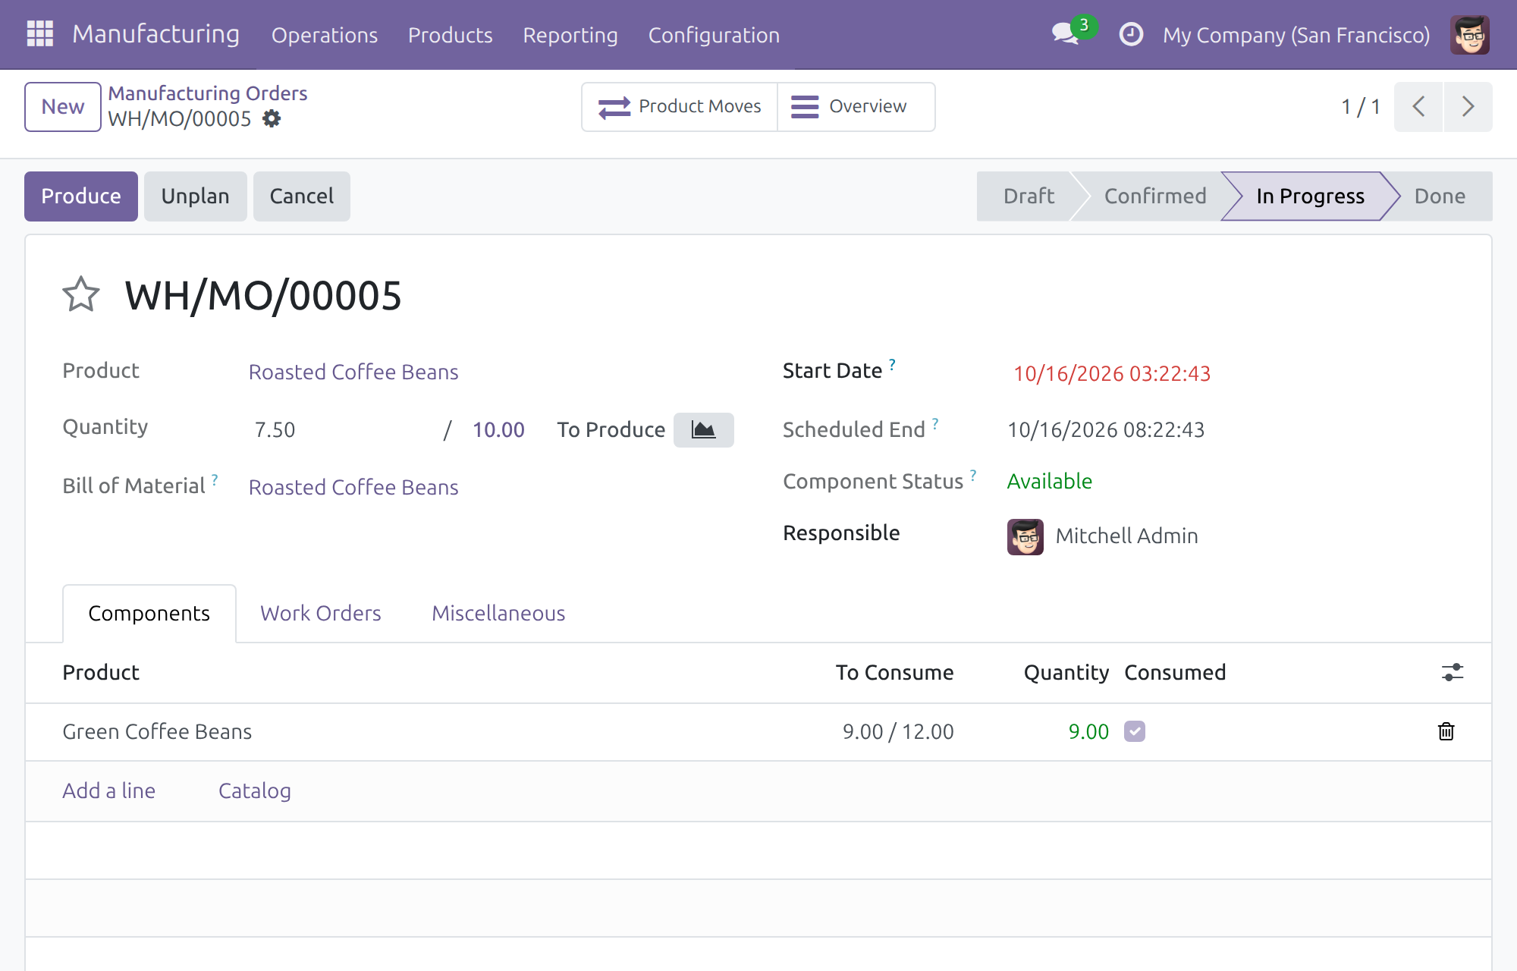Toggle Consumed checkbox for Green Coffee Beans
This screenshot has width=1517, height=971.
(1135, 731)
